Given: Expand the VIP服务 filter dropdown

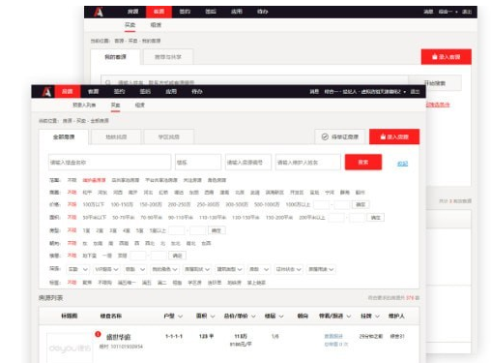Looking at the screenshot, I should pyautogui.click(x=106, y=269).
